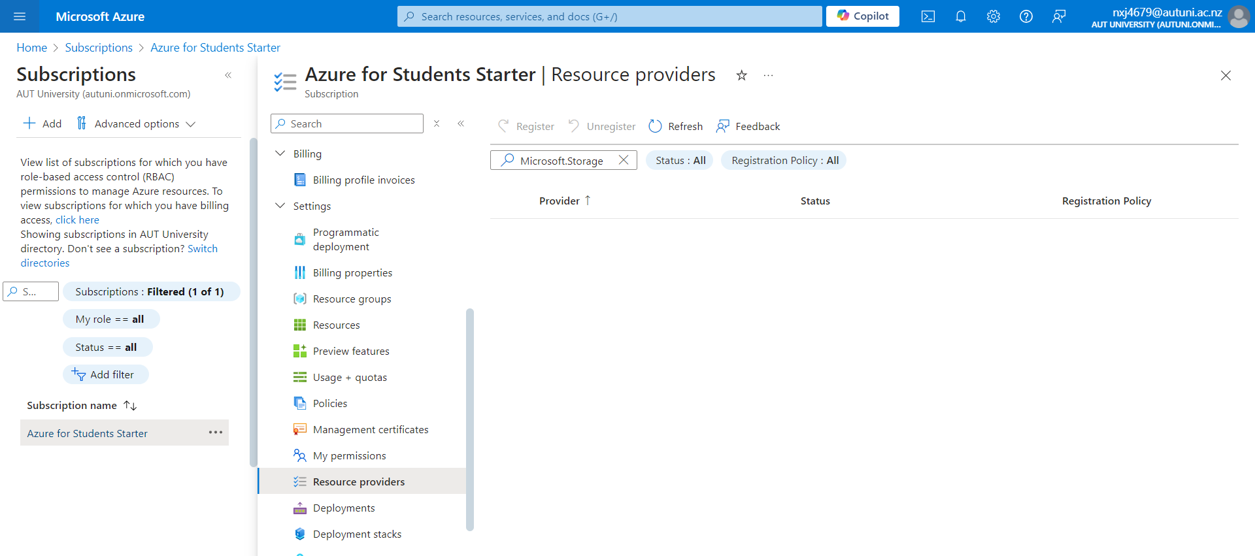Open My permissions
Image resolution: width=1255 pixels, height=556 pixels.
pos(349,455)
